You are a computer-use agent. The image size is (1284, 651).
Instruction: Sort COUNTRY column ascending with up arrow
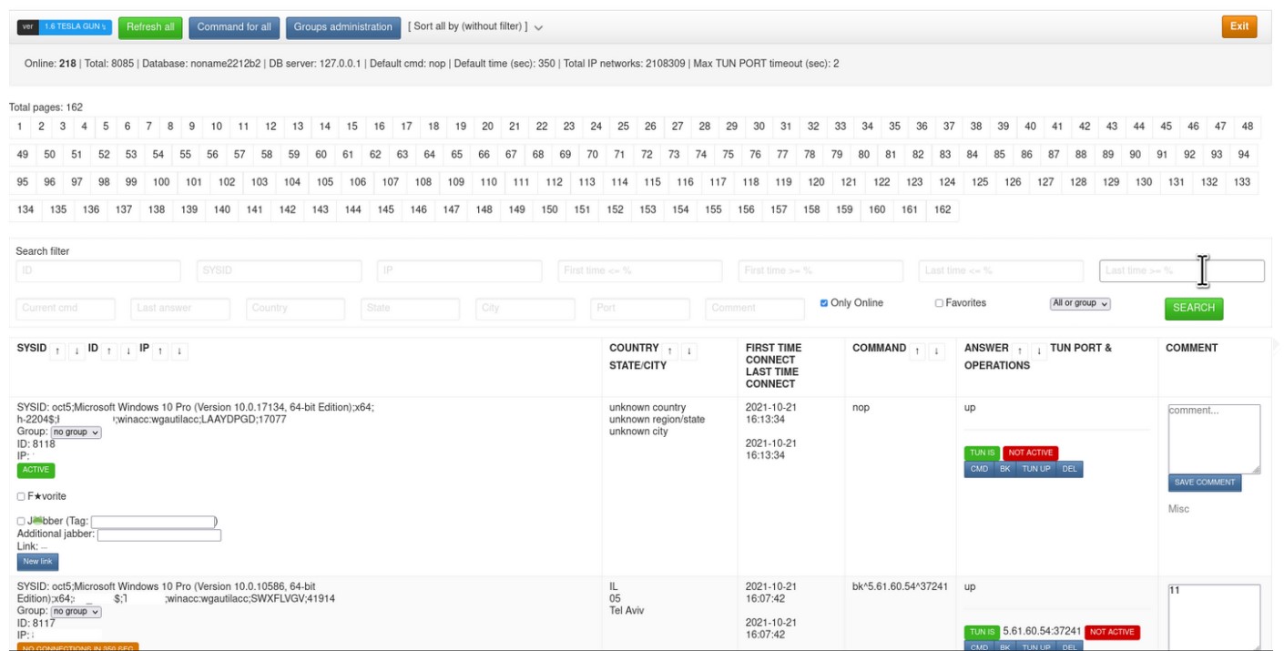[x=672, y=351]
